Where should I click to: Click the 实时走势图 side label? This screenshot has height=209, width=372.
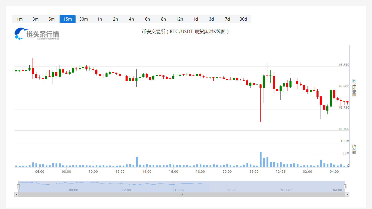(x=354, y=88)
